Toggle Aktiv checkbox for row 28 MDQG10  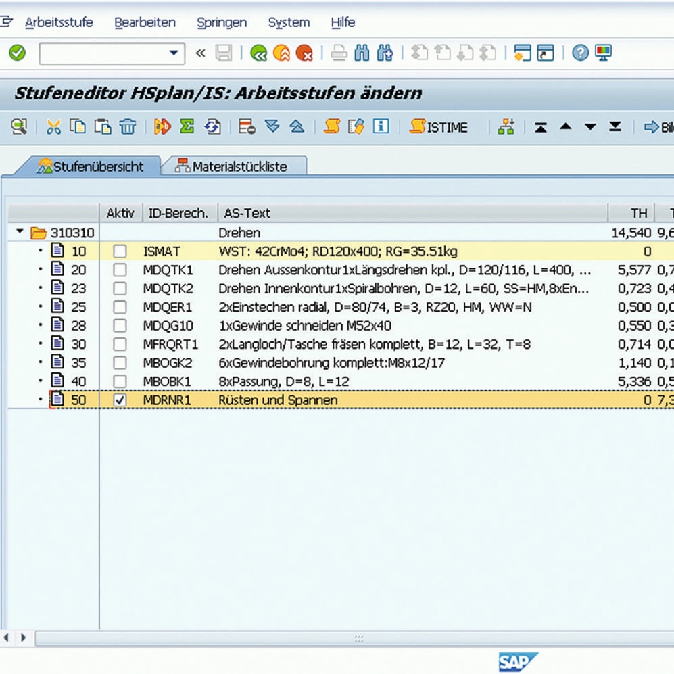pyautogui.click(x=120, y=325)
